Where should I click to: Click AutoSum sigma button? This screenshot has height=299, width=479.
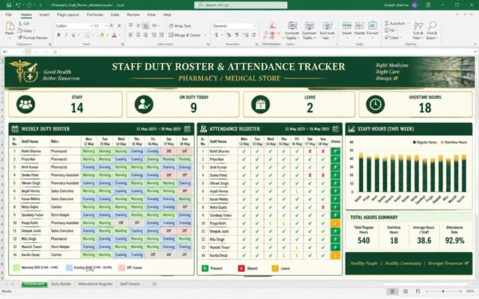pyautogui.click(x=395, y=23)
